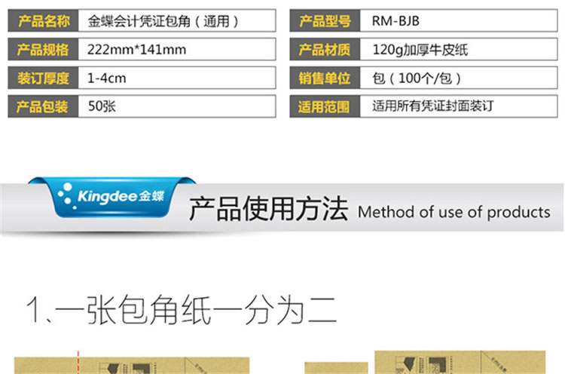Viewport: 565px width, 374px height.
Task: Select the 包（100个/包） unit value
Action: [417, 78]
